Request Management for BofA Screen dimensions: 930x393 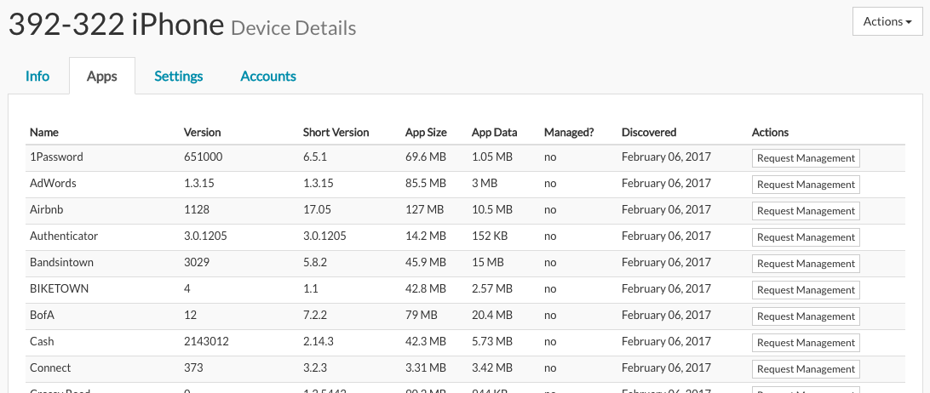806,316
